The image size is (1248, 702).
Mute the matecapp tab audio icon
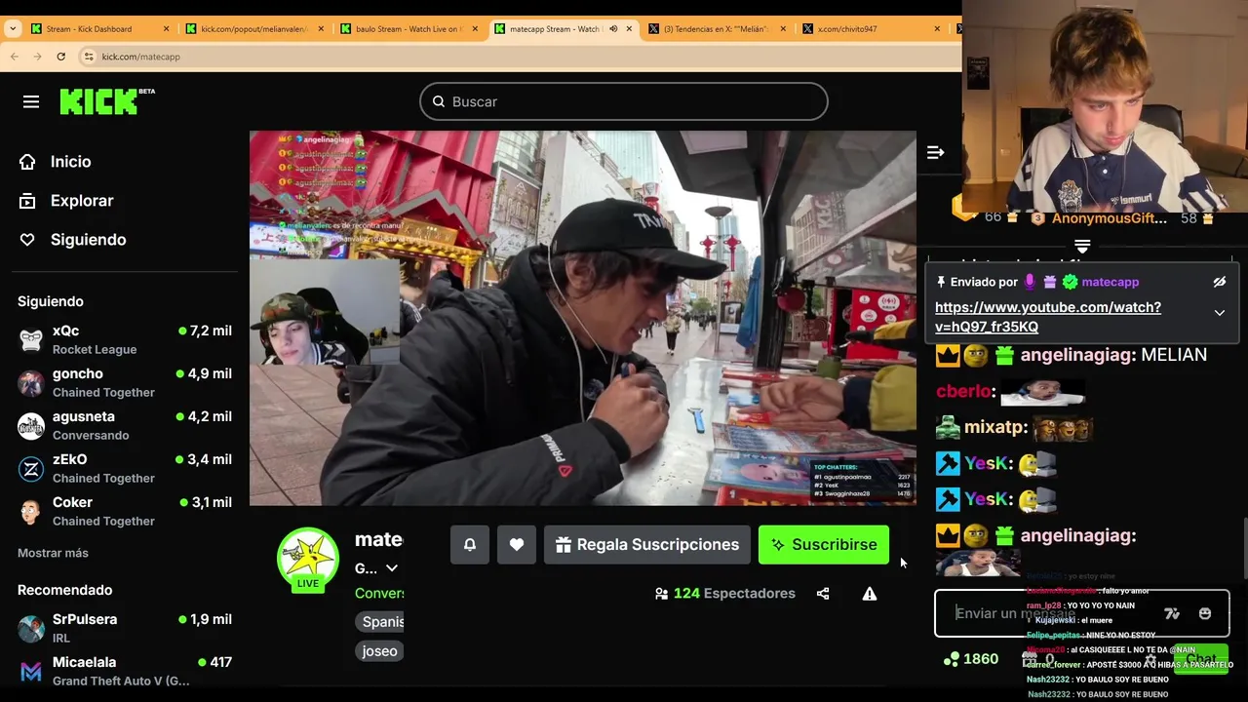(x=613, y=29)
